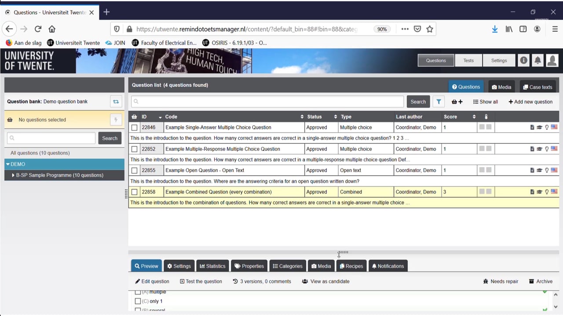Viewport: 563px width, 316px height.
Task: Open the Settings section in top navigation
Action: [x=499, y=61]
